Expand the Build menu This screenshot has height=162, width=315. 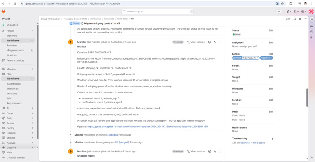32,118
